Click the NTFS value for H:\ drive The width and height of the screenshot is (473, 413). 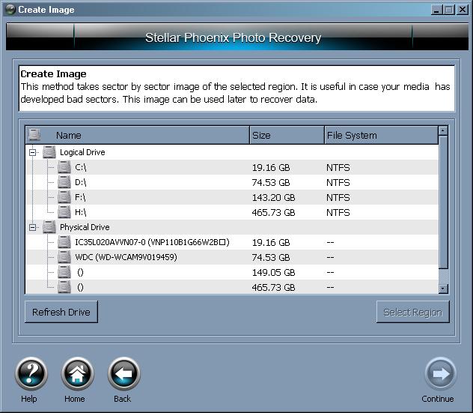[x=338, y=212]
